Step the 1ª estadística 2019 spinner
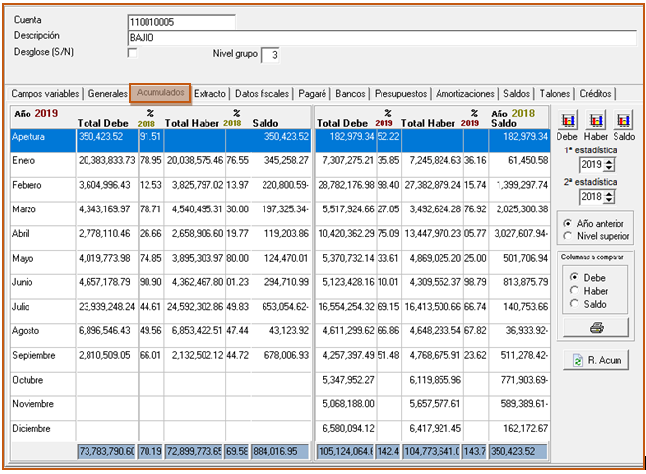The width and height of the screenshot is (646, 474). pos(609,165)
